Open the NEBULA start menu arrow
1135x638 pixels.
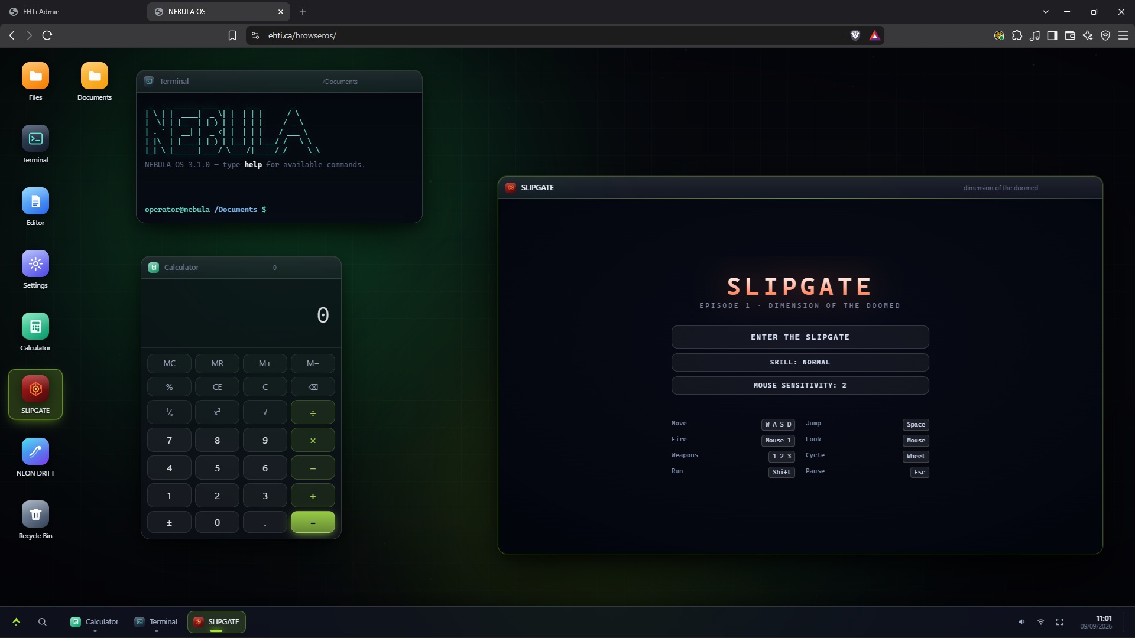[x=16, y=621]
